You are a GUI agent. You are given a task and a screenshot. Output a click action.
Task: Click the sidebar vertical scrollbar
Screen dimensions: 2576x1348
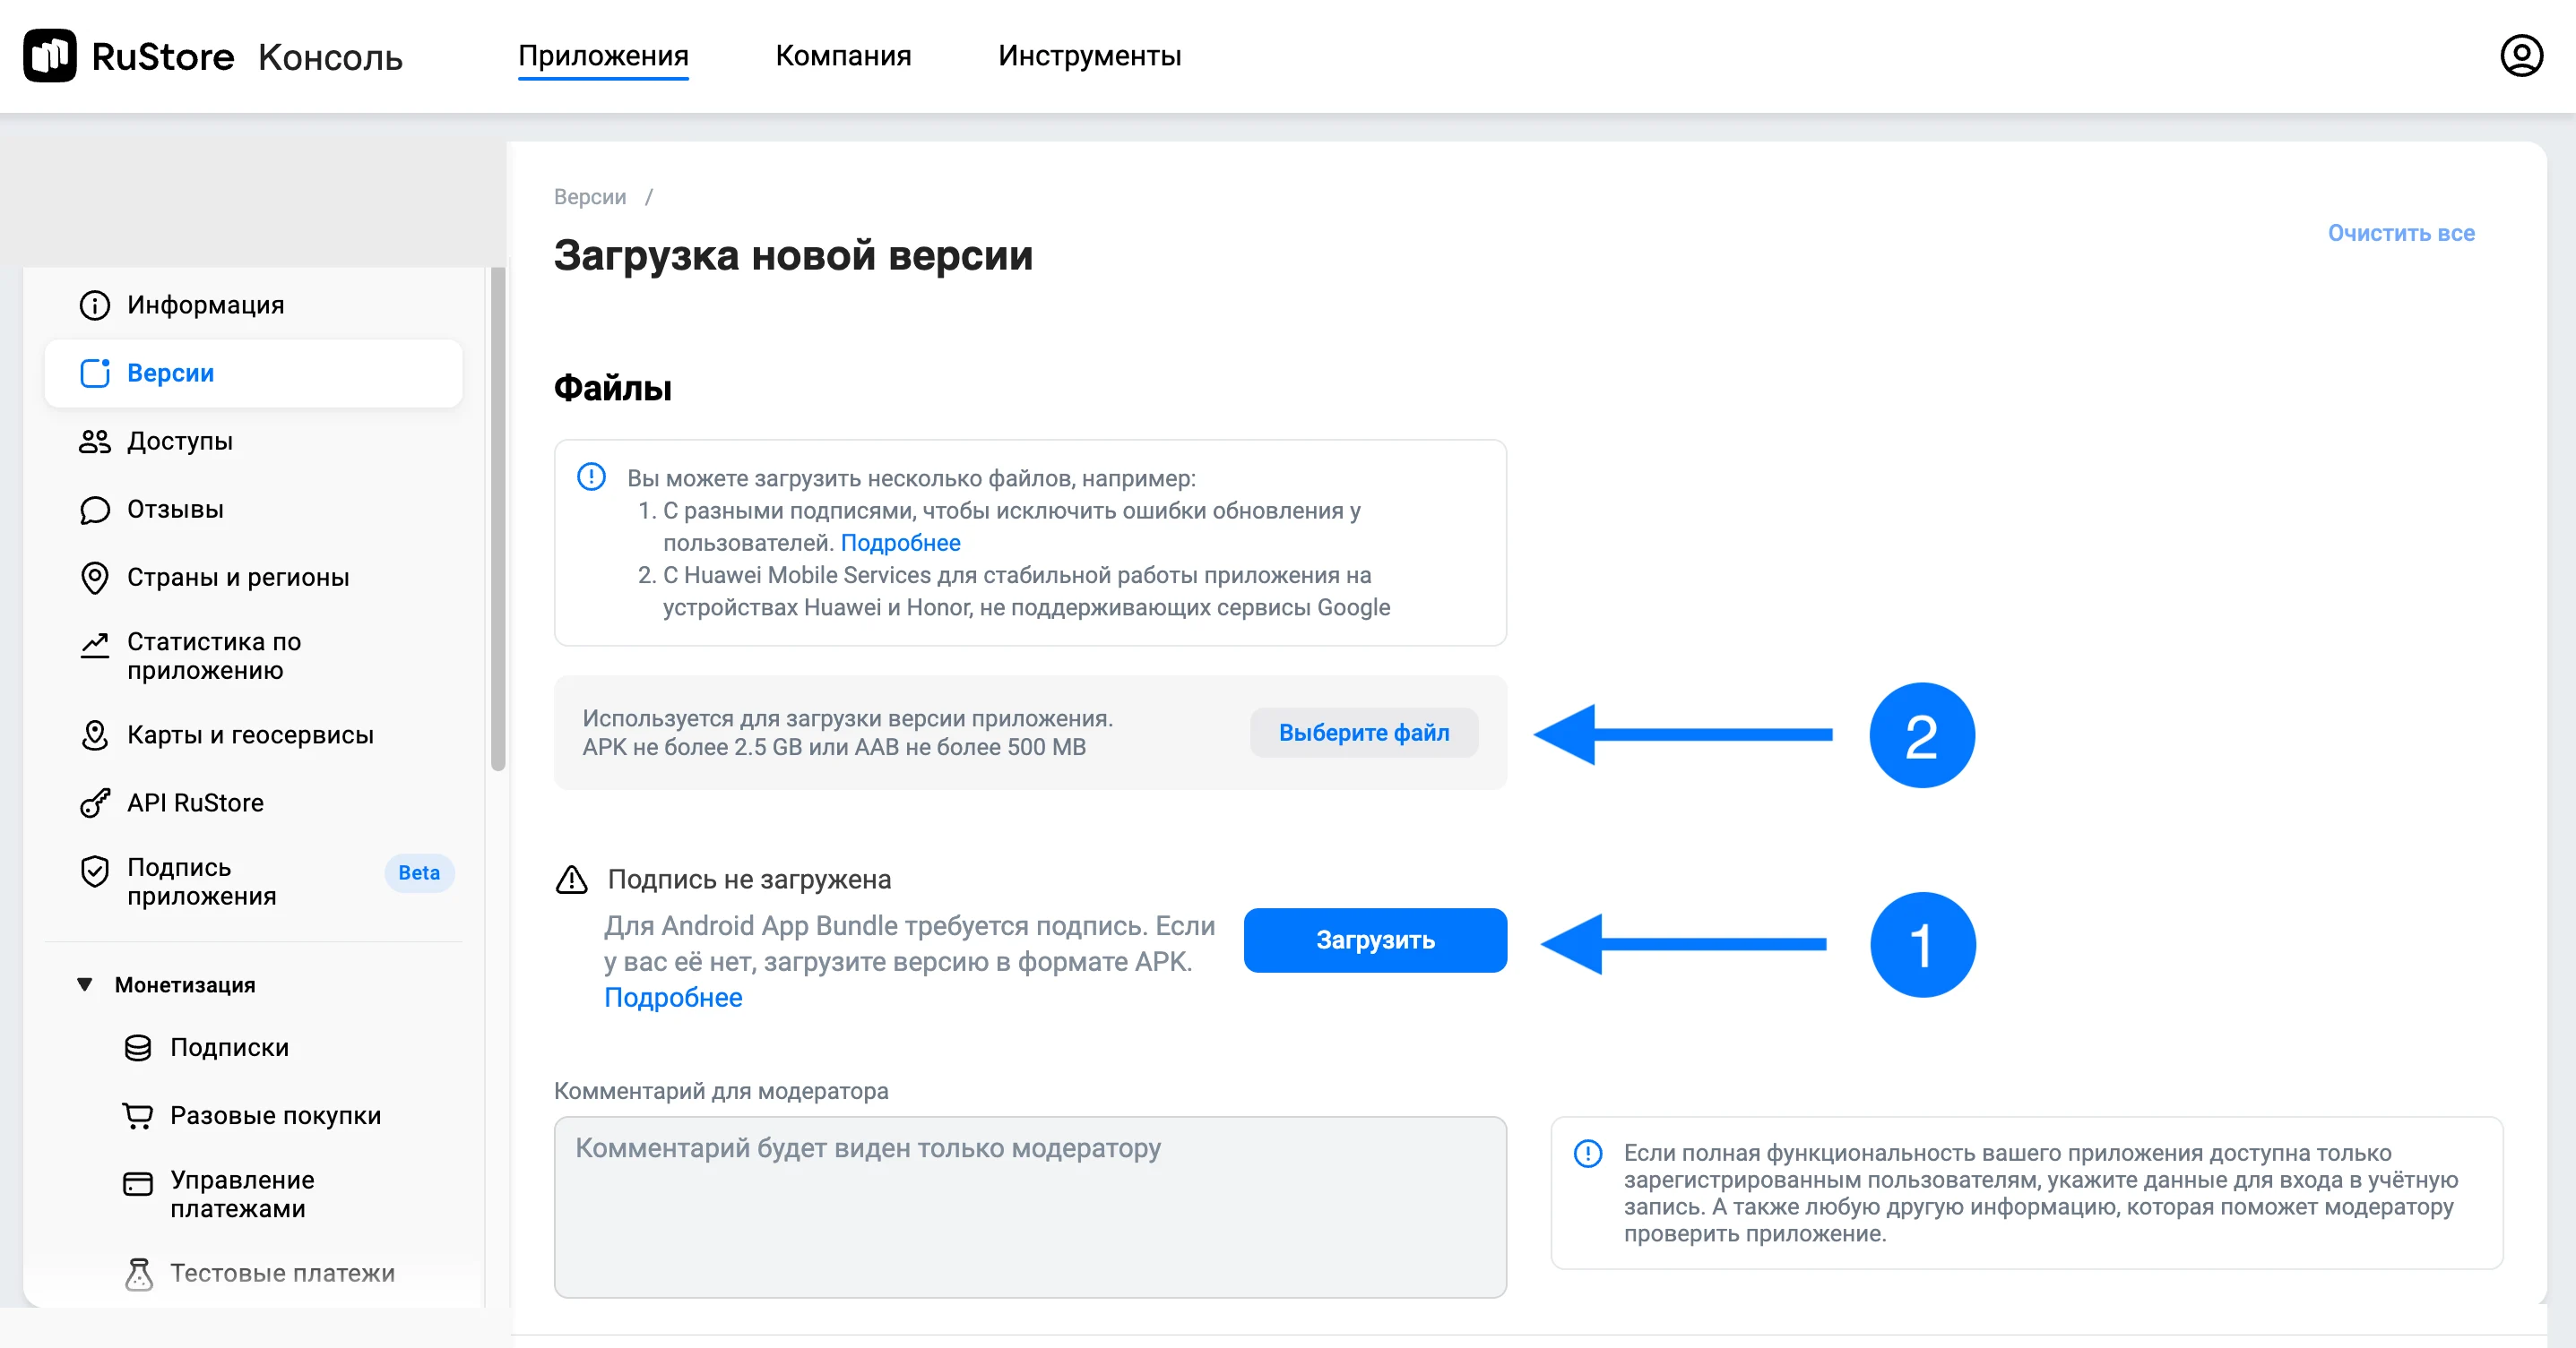tap(498, 519)
